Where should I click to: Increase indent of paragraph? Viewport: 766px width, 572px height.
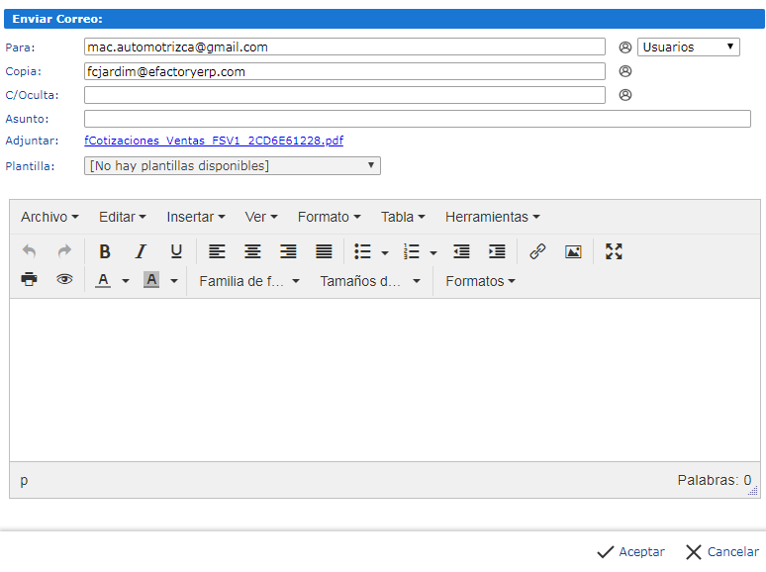pyautogui.click(x=497, y=251)
